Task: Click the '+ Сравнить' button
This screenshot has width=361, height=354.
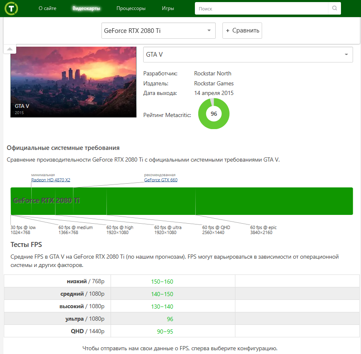Action: pos(242,30)
